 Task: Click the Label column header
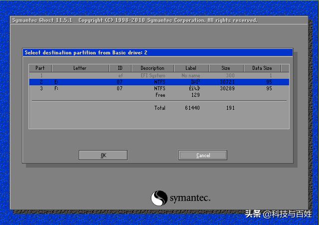(x=191, y=68)
